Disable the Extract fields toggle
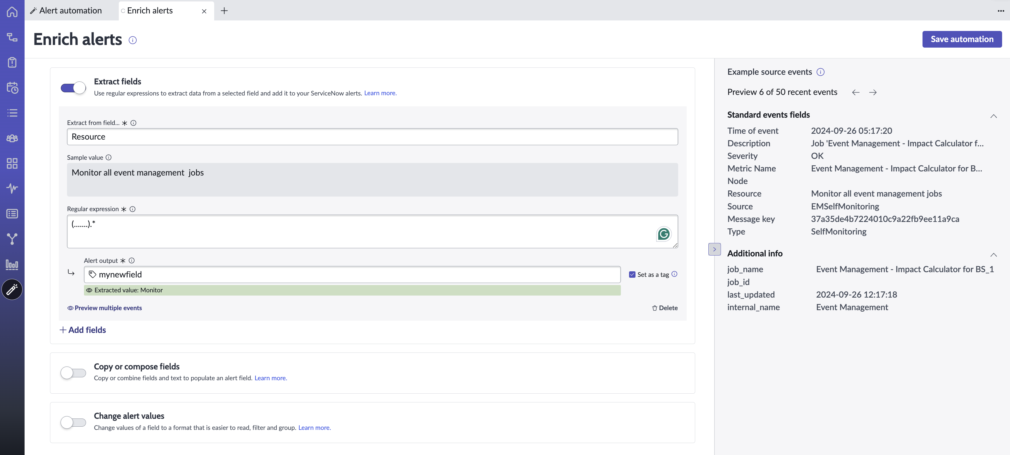The width and height of the screenshot is (1010, 455). tap(73, 88)
